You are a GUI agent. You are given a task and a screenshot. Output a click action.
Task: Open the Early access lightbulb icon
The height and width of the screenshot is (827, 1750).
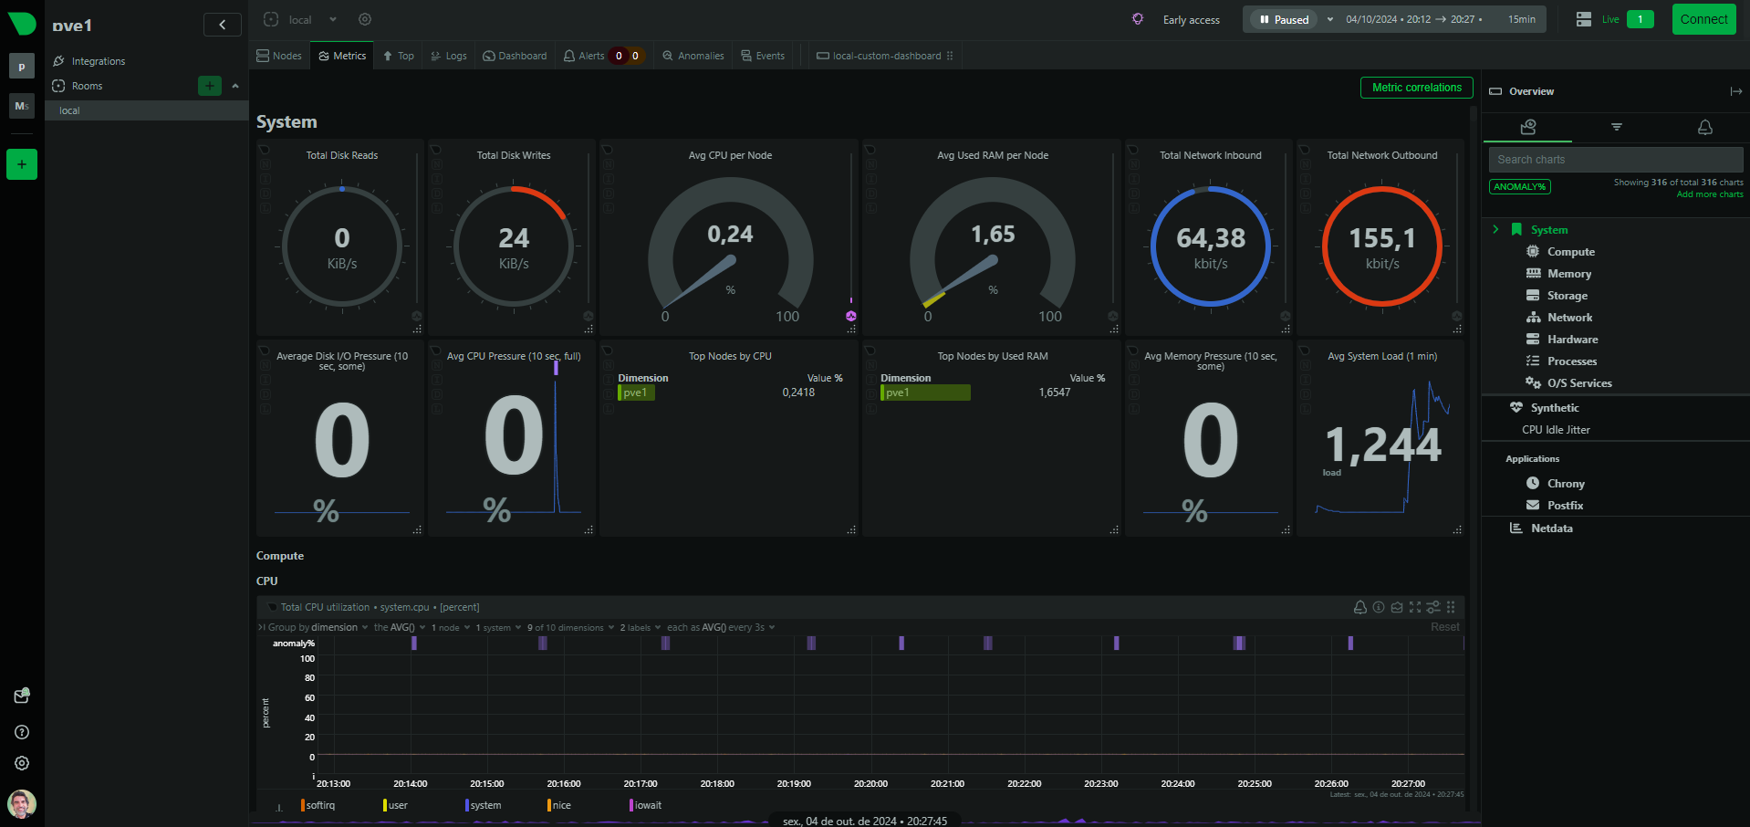(x=1138, y=19)
